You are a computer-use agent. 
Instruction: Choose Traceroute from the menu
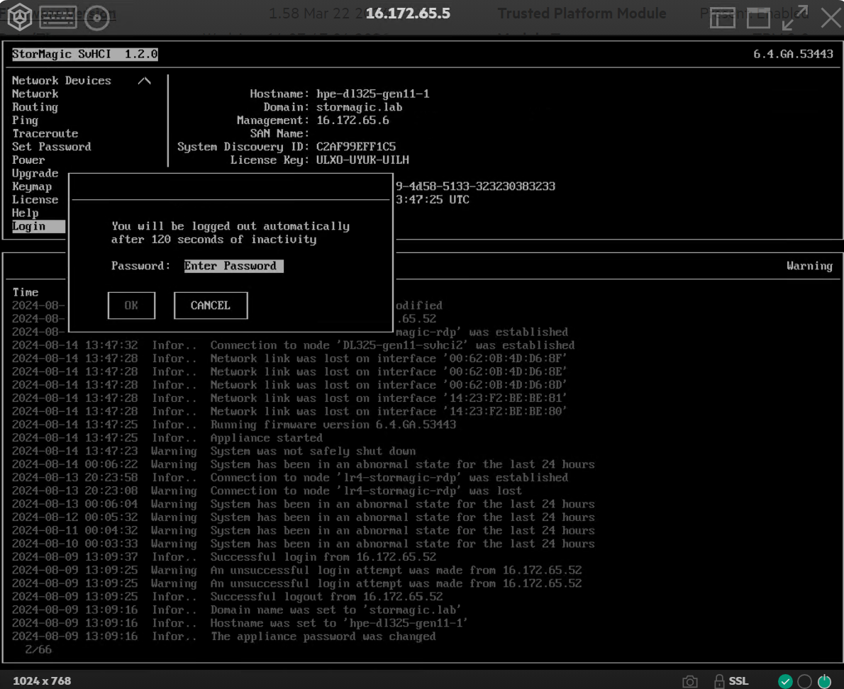(45, 133)
